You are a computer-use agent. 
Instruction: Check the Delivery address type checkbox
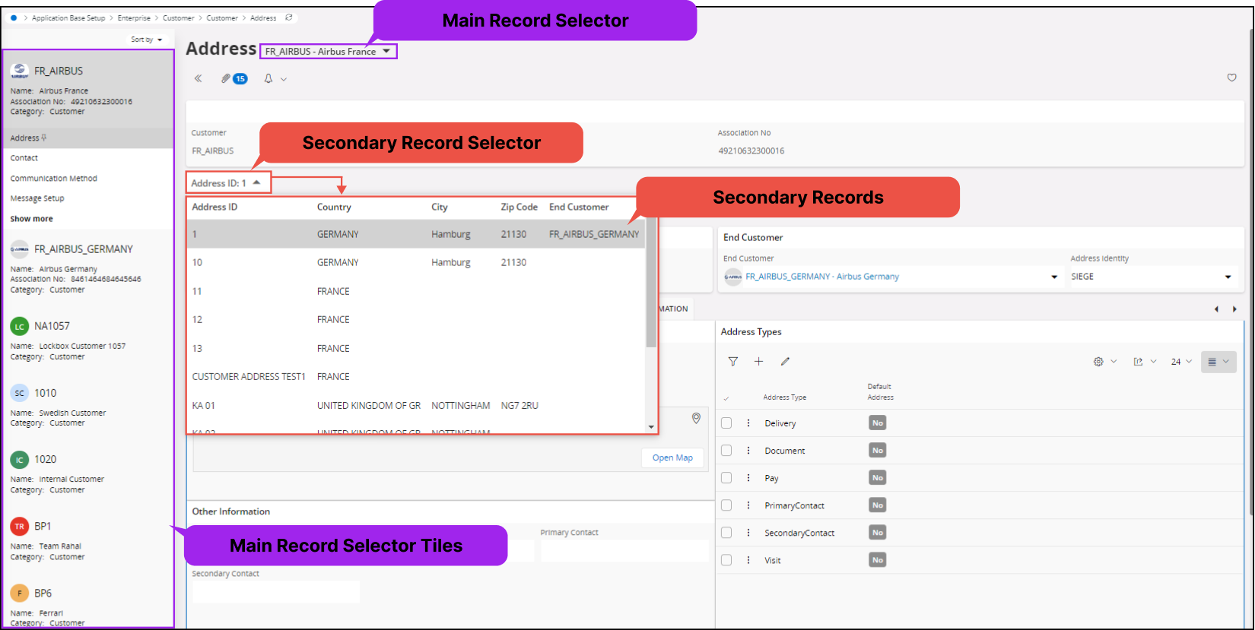click(726, 423)
